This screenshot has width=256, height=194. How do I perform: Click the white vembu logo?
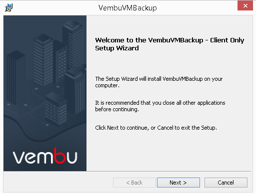(45, 156)
